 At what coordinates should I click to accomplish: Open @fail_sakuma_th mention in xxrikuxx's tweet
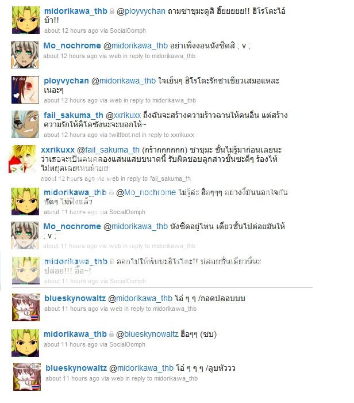[108, 150]
